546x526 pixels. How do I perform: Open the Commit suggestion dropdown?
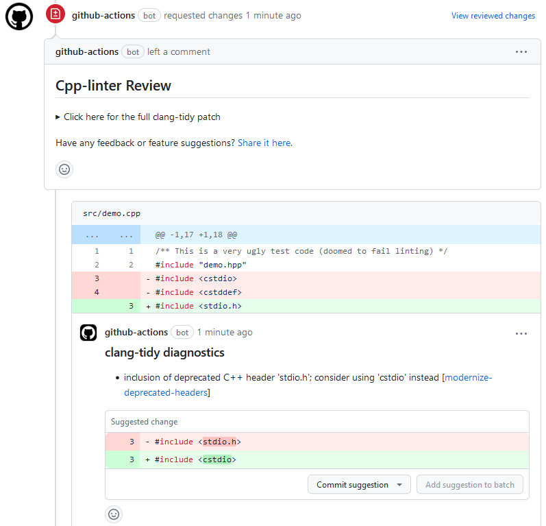(x=399, y=485)
